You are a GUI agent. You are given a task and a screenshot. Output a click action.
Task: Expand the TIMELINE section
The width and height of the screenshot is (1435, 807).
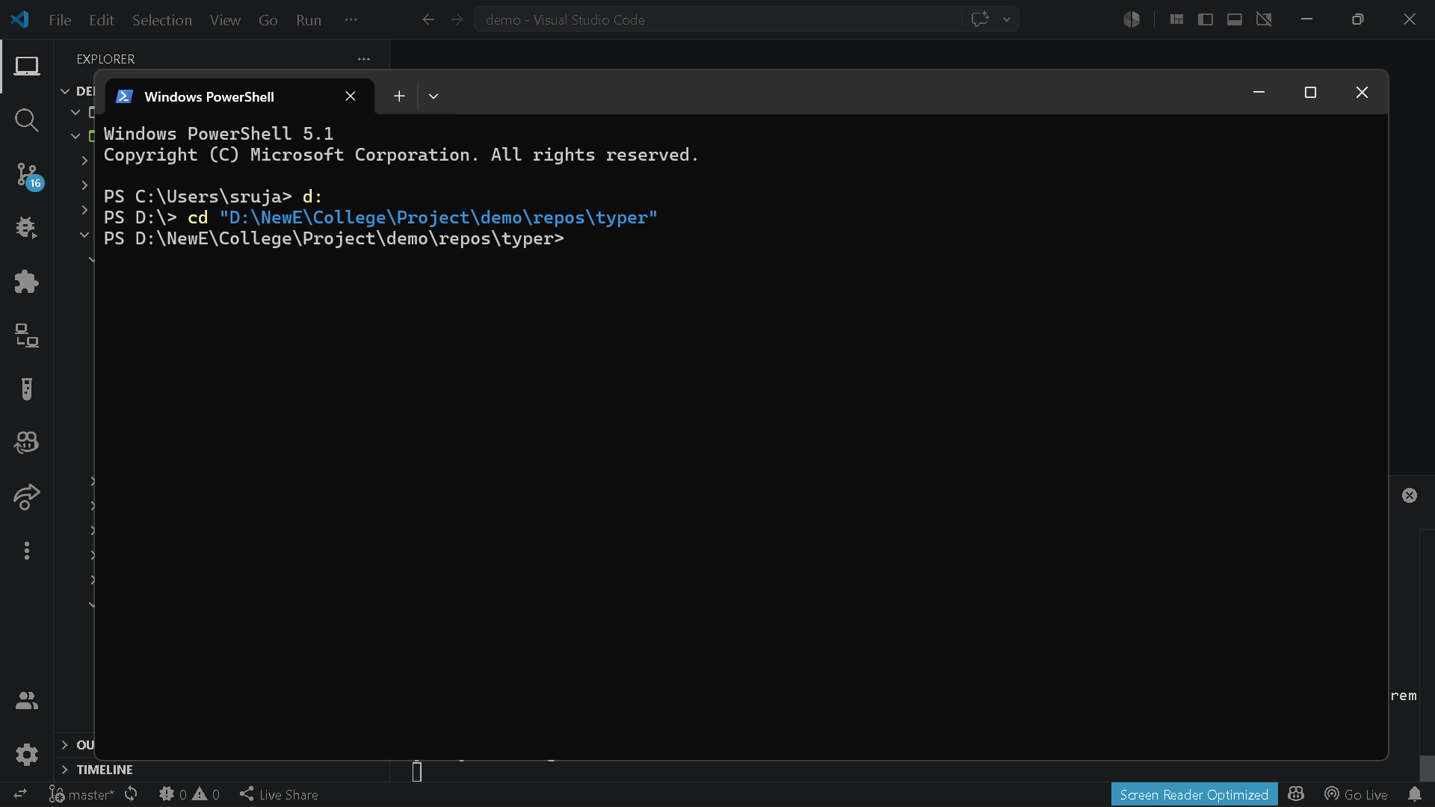(64, 770)
